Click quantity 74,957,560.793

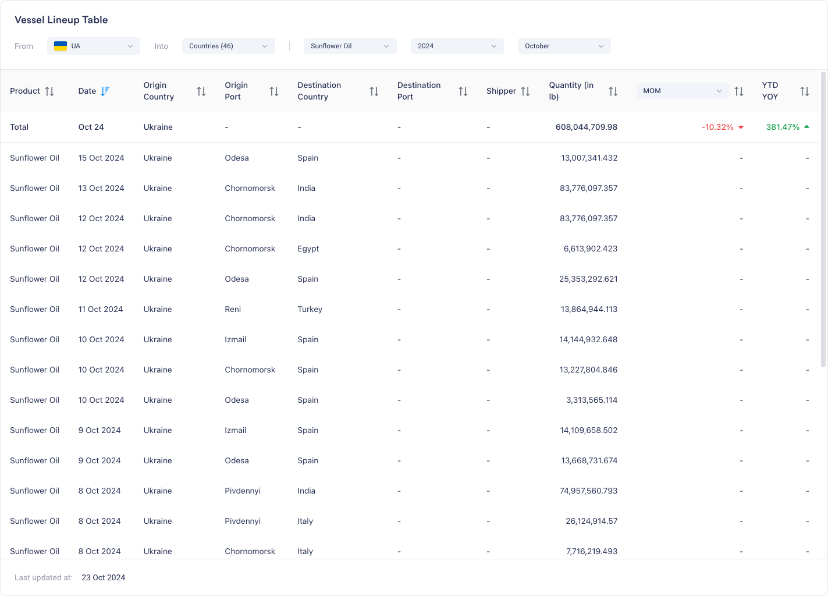pos(588,491)
